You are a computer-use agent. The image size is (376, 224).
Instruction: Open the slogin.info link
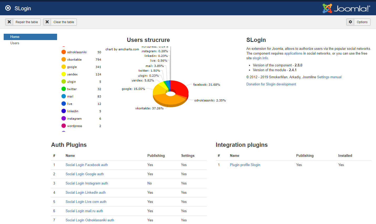[260, 58]
